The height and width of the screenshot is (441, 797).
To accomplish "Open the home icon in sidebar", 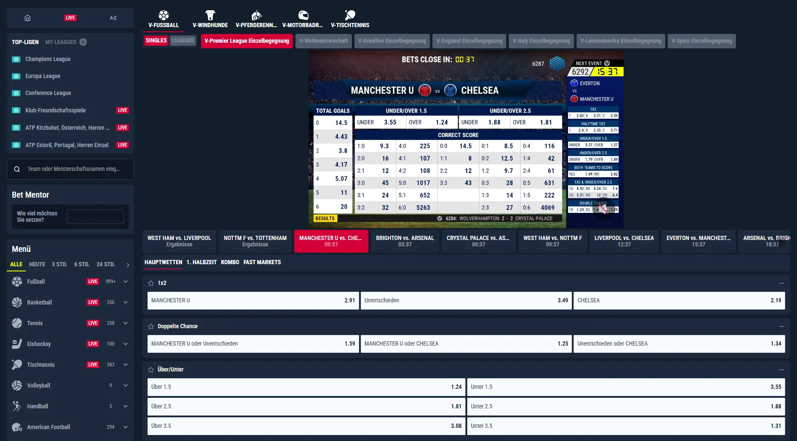I will pyautogui.click(x=28, y=18).
